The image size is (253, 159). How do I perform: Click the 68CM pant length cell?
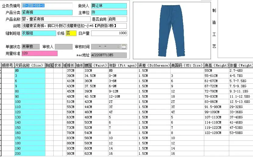tap(71, 122)
